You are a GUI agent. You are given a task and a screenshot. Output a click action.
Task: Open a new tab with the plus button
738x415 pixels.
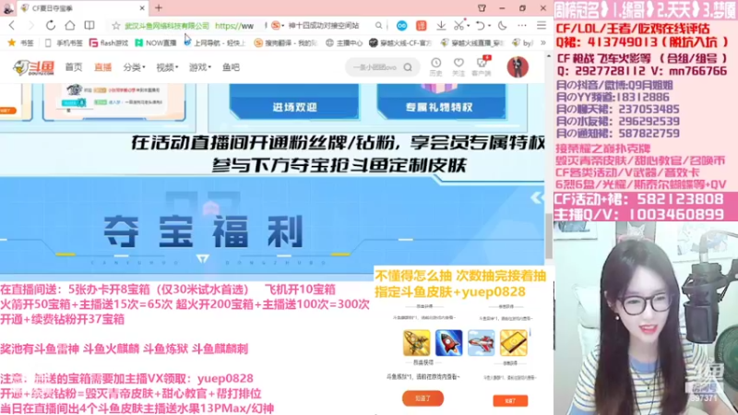159,8
